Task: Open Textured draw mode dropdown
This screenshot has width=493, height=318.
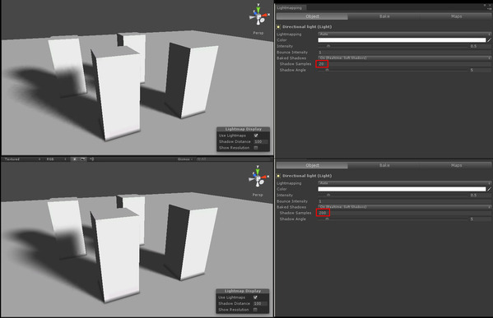Action: click(22, 159)
